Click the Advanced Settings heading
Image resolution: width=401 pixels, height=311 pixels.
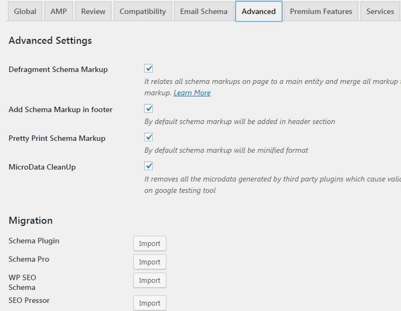click(x=50, y=41)
